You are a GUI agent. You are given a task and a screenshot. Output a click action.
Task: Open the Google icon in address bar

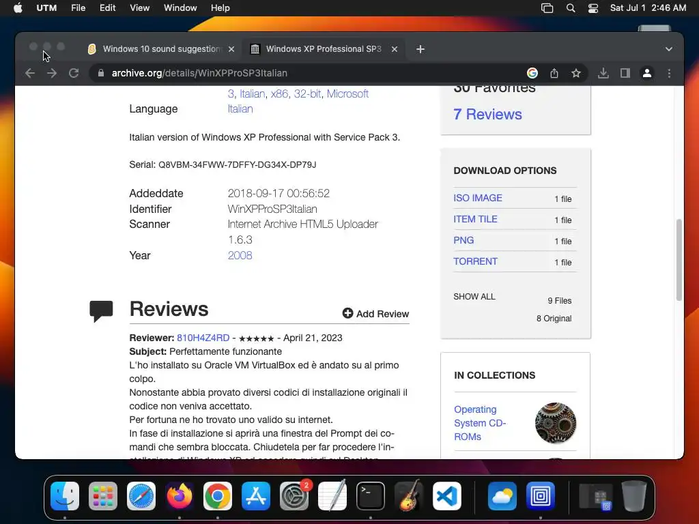[532, 73]
